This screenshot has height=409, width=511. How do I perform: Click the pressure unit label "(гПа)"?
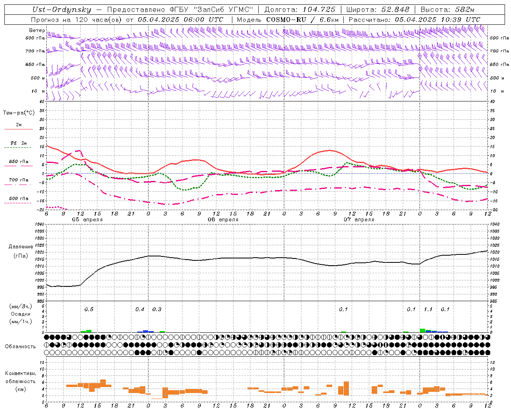[21, 256]
